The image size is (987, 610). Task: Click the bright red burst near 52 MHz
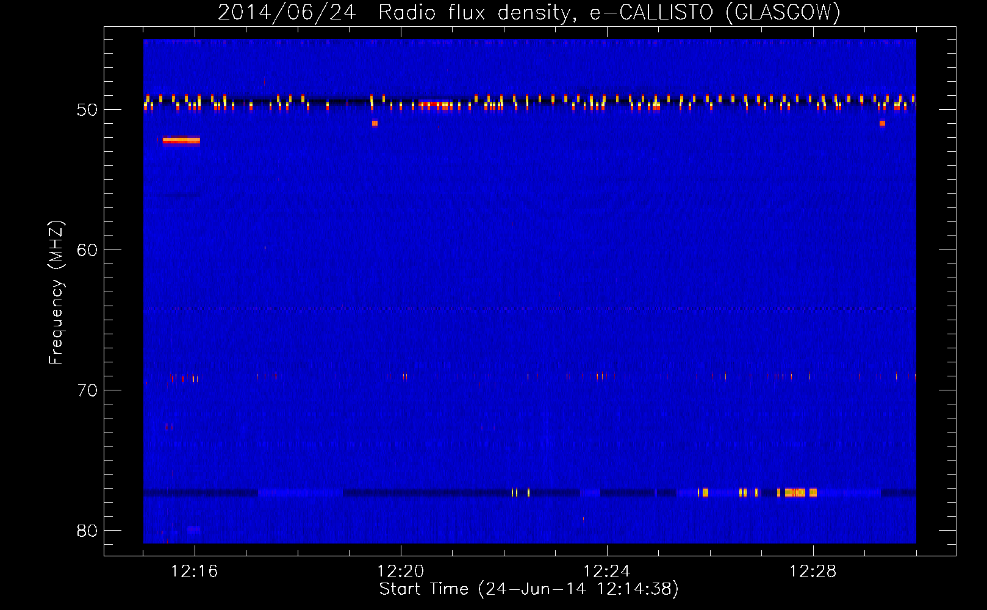tap(181, 141)
